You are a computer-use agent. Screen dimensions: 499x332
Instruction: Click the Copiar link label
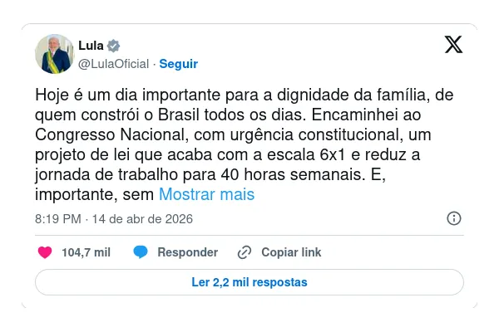(x=291, y=252)
